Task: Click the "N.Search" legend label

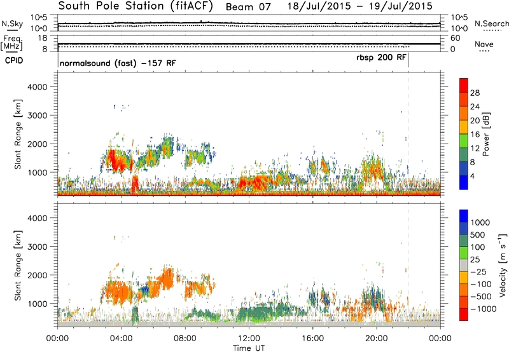Action: [492, 24]
